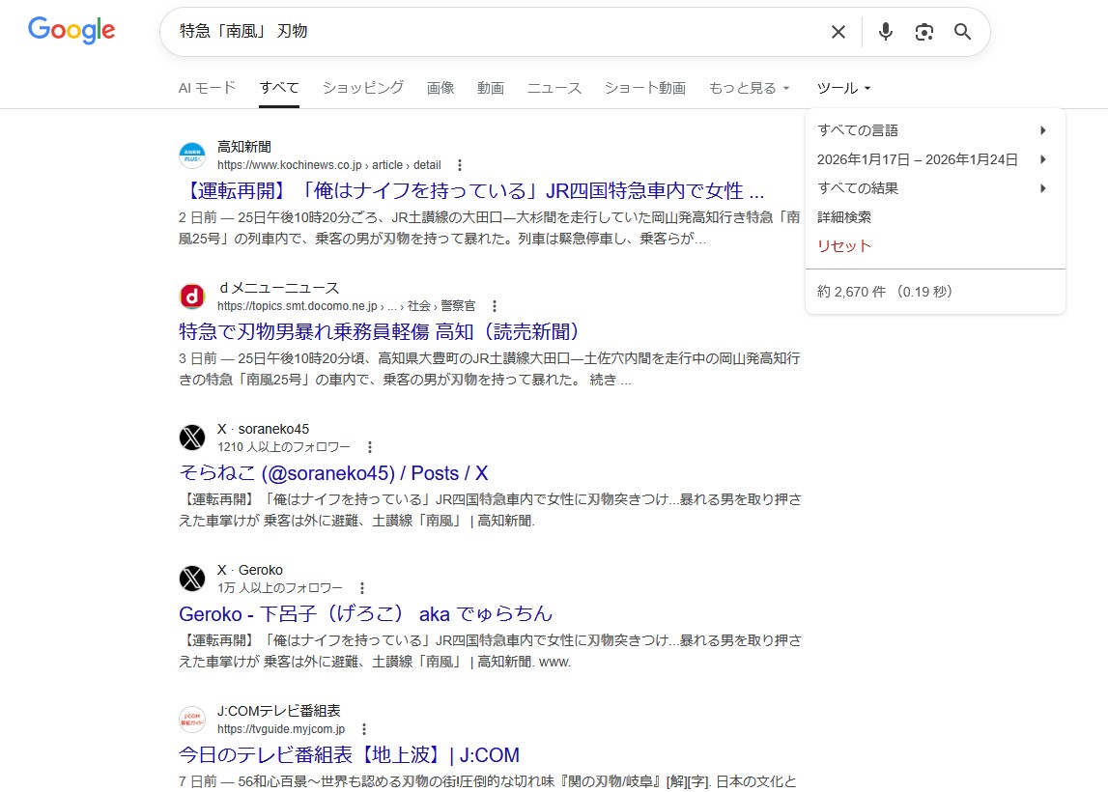Click the magnifying glass search button
This screenshot has height=792, width=1108.
coord(962,32)
